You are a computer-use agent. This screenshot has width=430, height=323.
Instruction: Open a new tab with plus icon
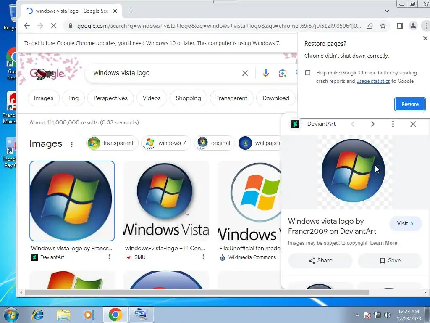point(131,11)
